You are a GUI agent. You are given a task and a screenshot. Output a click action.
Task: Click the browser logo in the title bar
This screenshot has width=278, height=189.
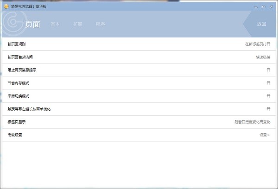6,6
